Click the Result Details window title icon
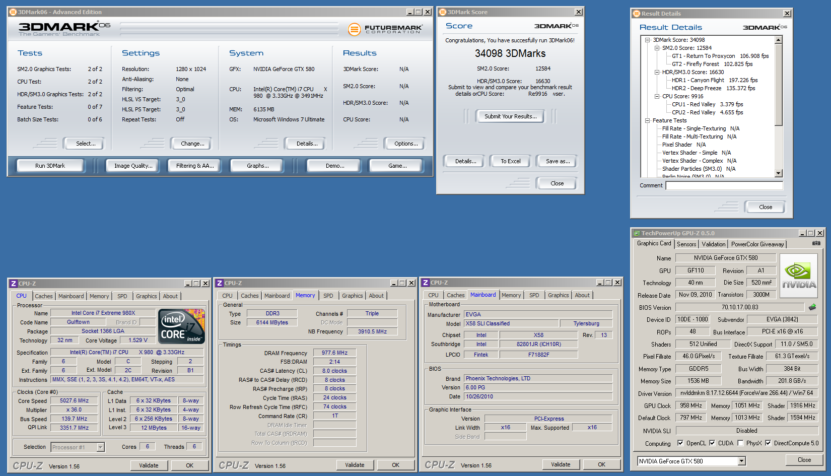Image resolution: width=831 pixels, height=476 pixels. [x=637, y=14]
